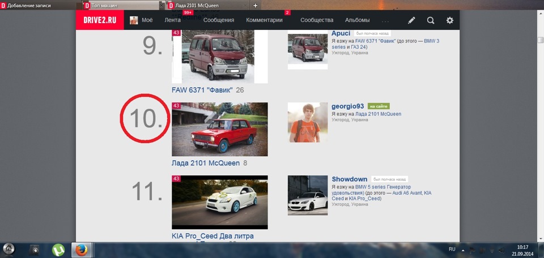This screenshot has height=258, width=544.
Task: Open Комментарии menu item
Action: (264, 20)
